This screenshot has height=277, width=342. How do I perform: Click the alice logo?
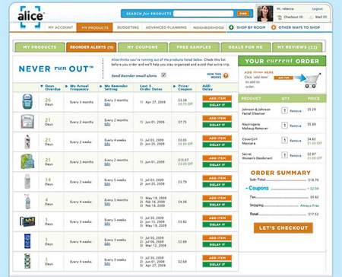coord(30,17)
